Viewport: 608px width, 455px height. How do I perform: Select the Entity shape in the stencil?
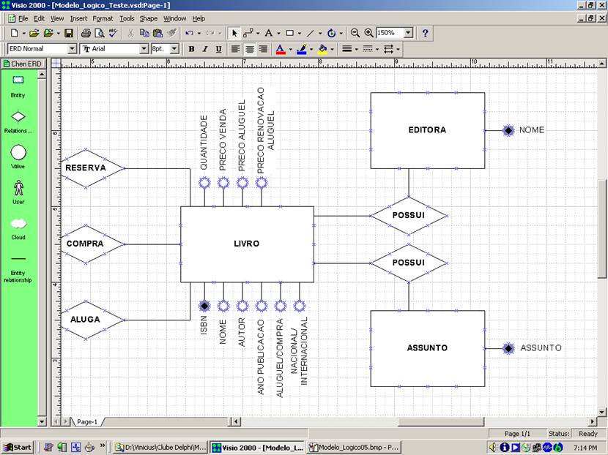tap(18, 81)
